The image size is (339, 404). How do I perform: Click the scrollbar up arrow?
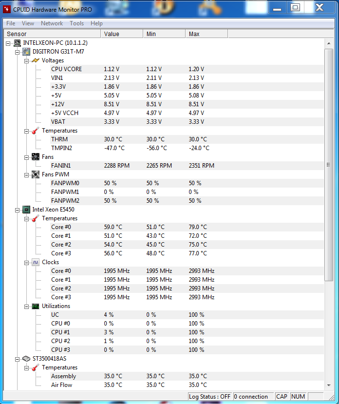[x=329, y=43]
